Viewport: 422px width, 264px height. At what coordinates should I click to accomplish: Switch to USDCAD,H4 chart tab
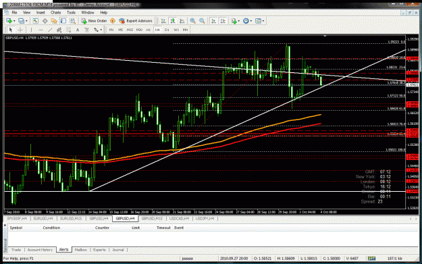pyautogui.click(x=179, y=219)
